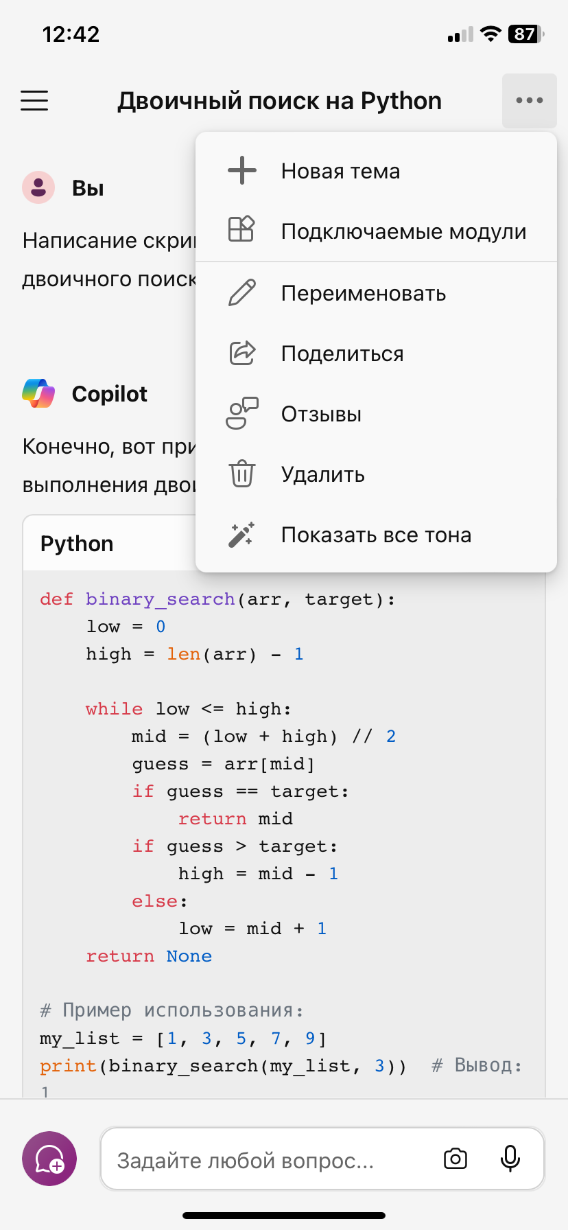Click the share arrow icon
The height and width of the screenshot is (1230, 568).
tap(241, 353)
